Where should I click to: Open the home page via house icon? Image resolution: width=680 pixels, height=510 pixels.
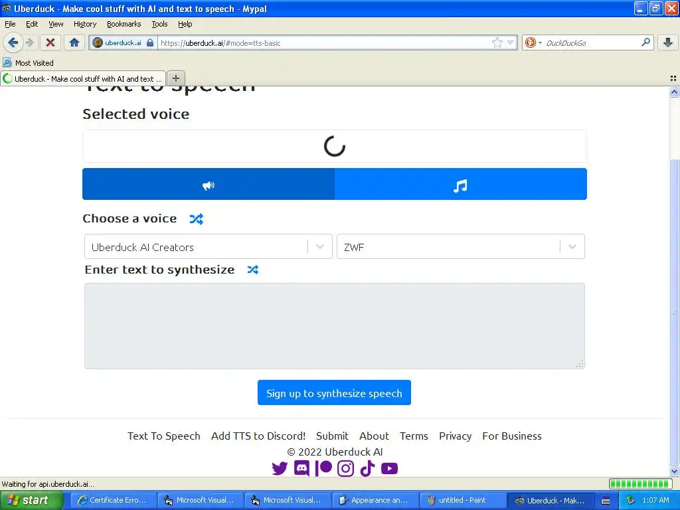pos(74,42)
